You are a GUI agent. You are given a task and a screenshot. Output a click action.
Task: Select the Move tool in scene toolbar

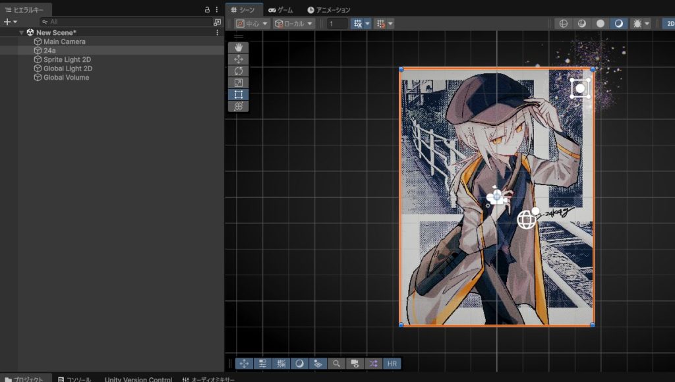point(238,59)
